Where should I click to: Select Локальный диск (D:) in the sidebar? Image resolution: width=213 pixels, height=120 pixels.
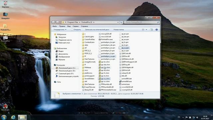[65, 71]
